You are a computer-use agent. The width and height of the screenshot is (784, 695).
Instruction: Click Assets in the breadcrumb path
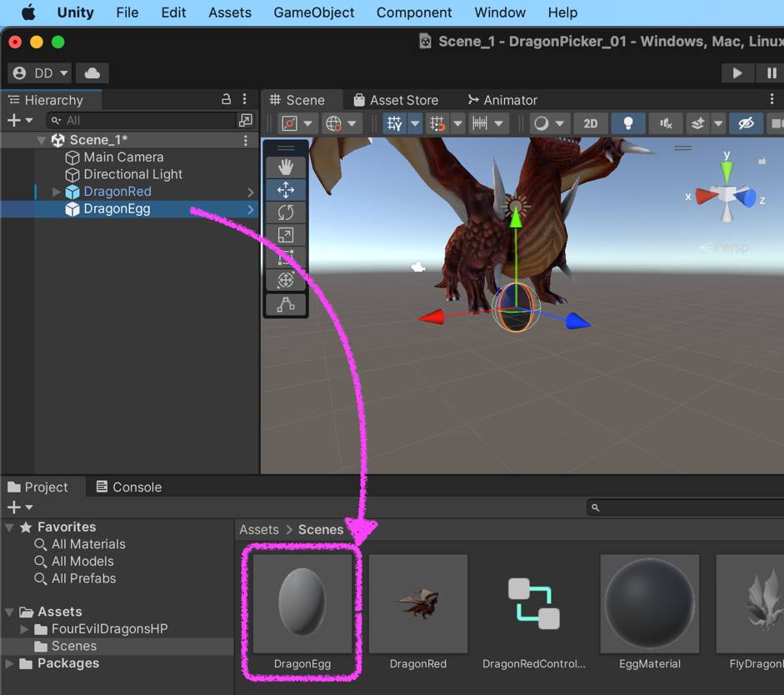click(x=258, y=530)
